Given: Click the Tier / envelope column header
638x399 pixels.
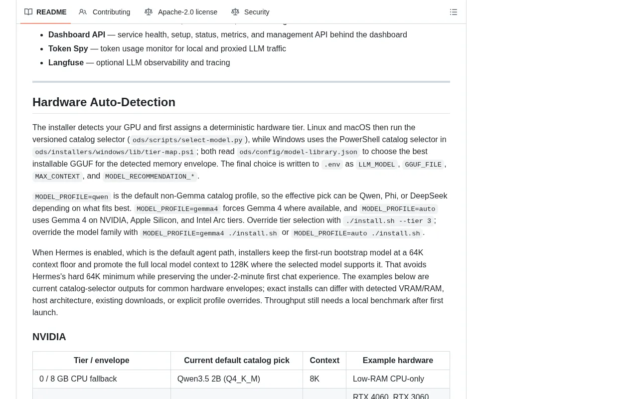Looking at the screenshot, I should (x=102, y=360).
